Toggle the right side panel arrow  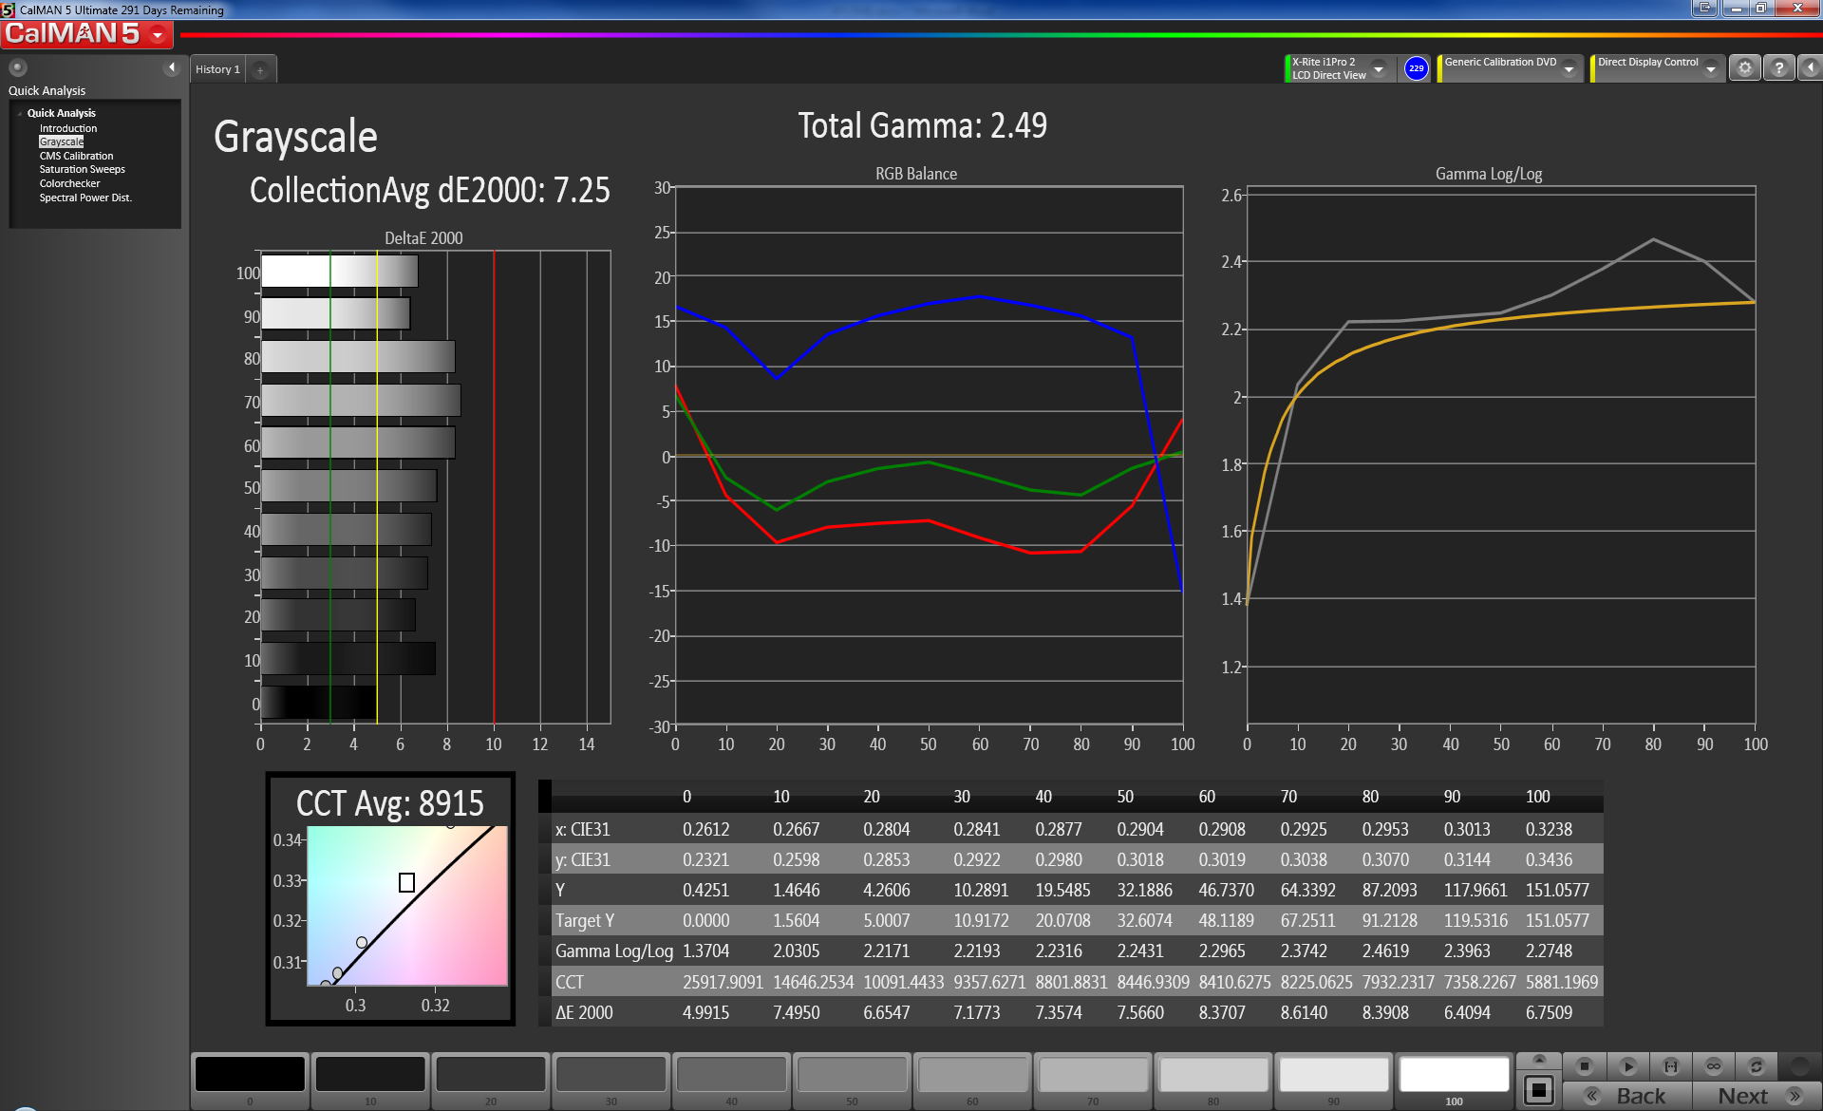[x=1811, y=68]
